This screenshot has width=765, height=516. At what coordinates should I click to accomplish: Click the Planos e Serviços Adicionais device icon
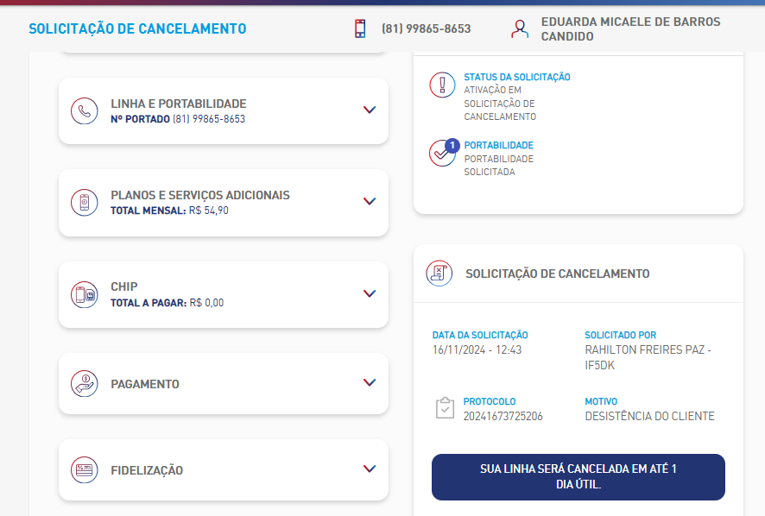pyautogui.click(x=85, y=203)
